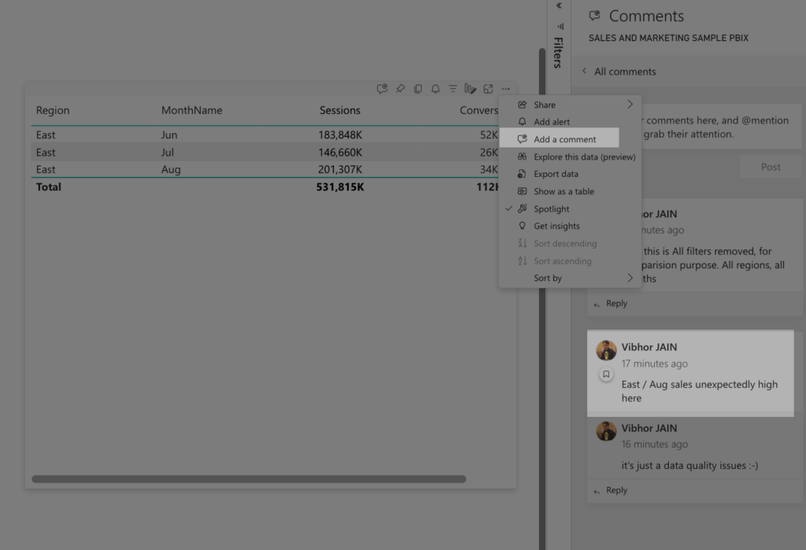This screenshot has width=806, height=550.
Task: Select Get insights in the context menu
Action: (x=556, y=226)
